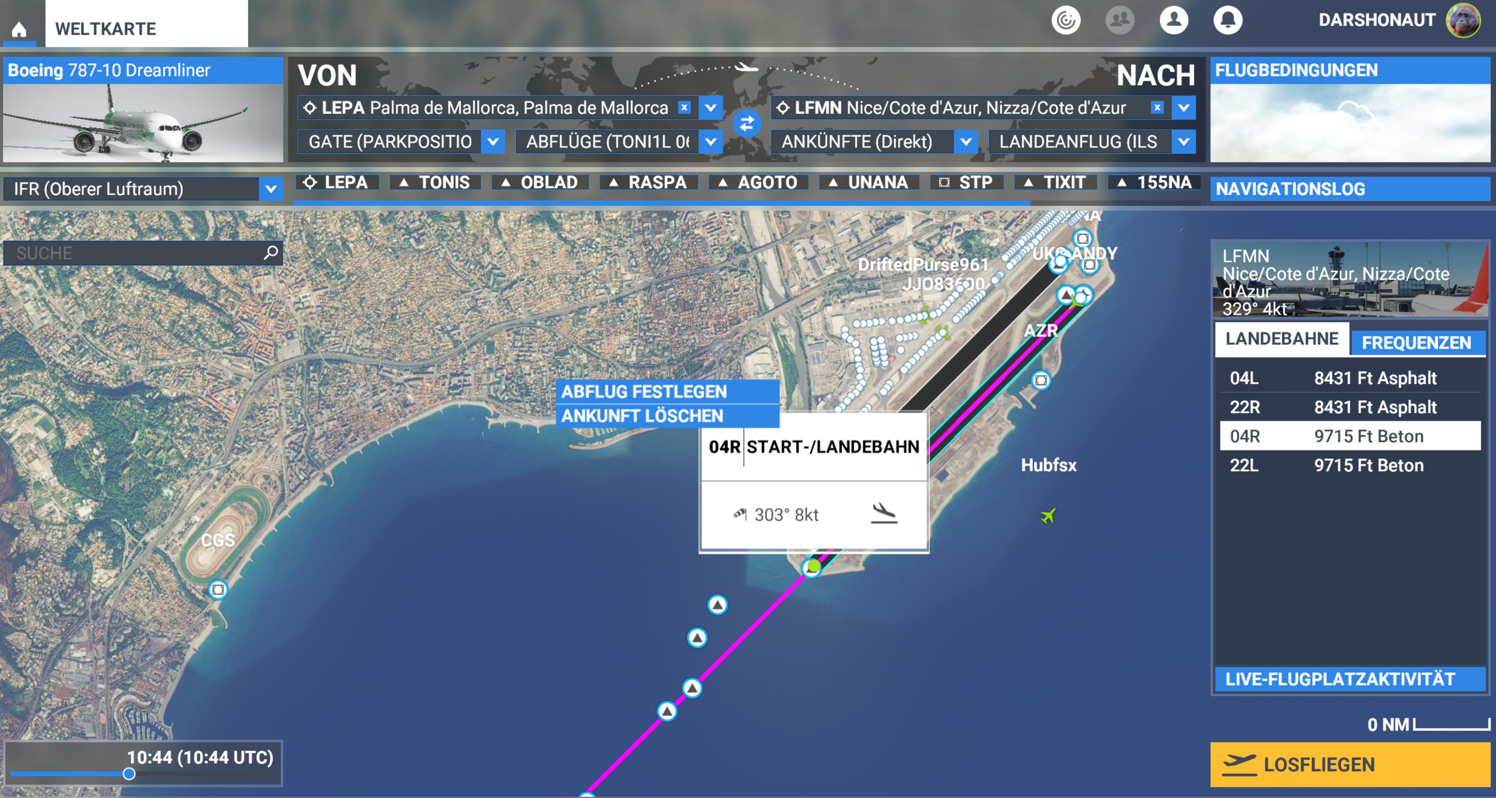The image size is (1496, 798).
Task: Open the LANDEANFLUG approach dropdown
Action: point(1183,141)
